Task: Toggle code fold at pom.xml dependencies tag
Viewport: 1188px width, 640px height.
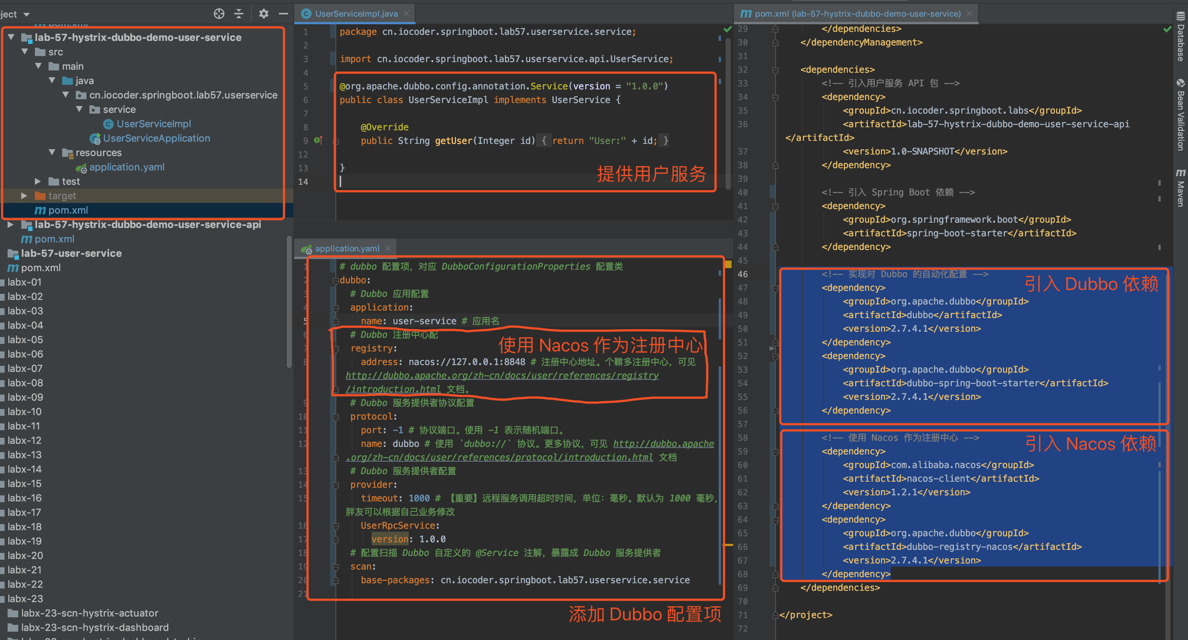Action: tap(775, 70)
